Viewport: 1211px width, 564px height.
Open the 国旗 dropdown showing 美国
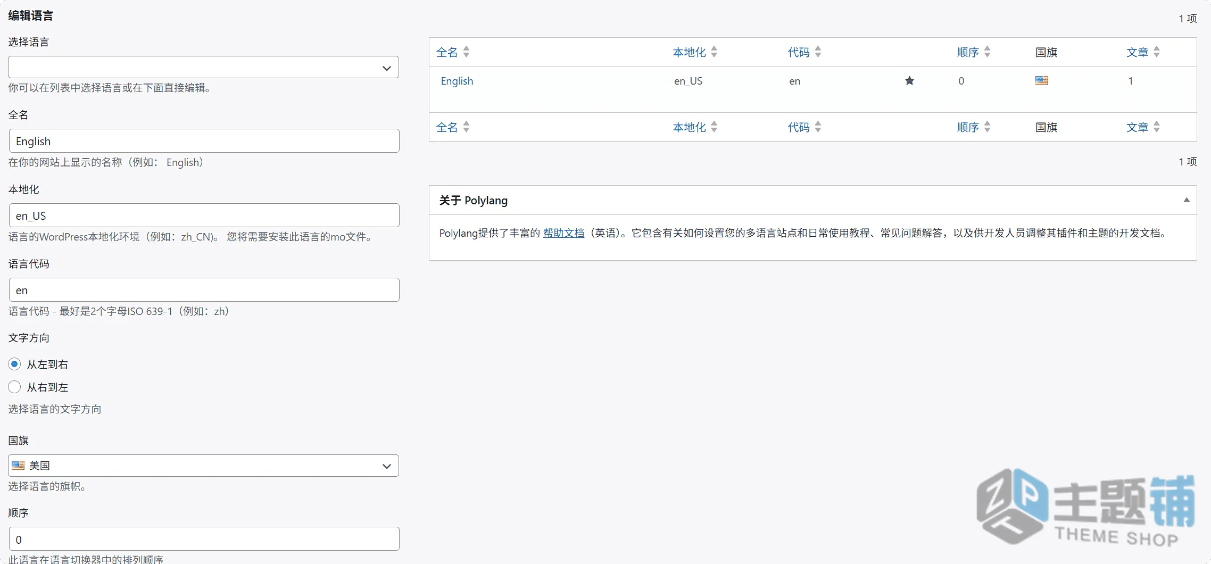click(x=203, y=466)
